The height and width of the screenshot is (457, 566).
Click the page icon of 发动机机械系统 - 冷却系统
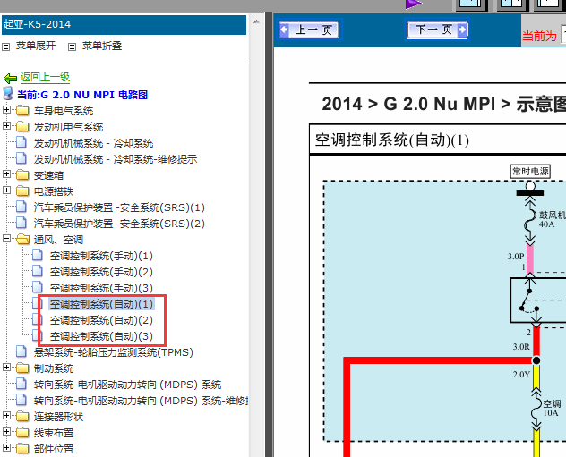coord(21,142)
